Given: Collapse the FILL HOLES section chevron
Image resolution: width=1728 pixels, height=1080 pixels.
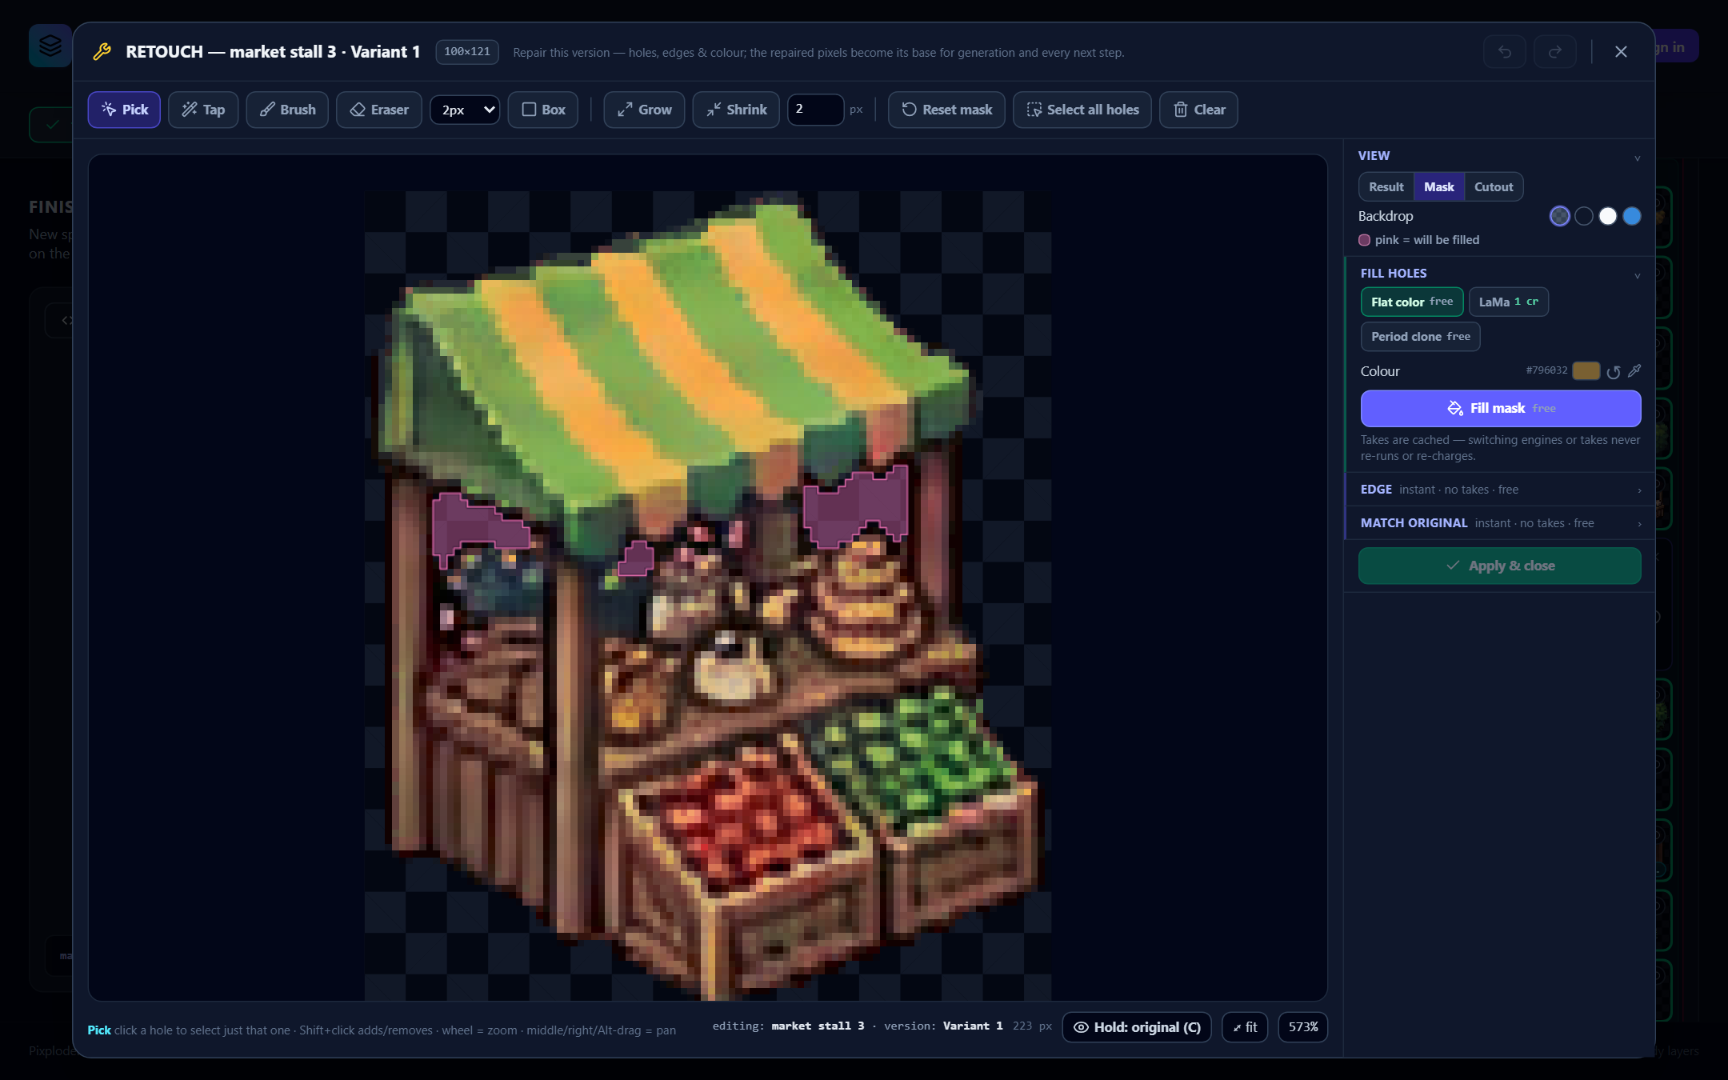Looking at the screenshot, I should coord(1638,275).
